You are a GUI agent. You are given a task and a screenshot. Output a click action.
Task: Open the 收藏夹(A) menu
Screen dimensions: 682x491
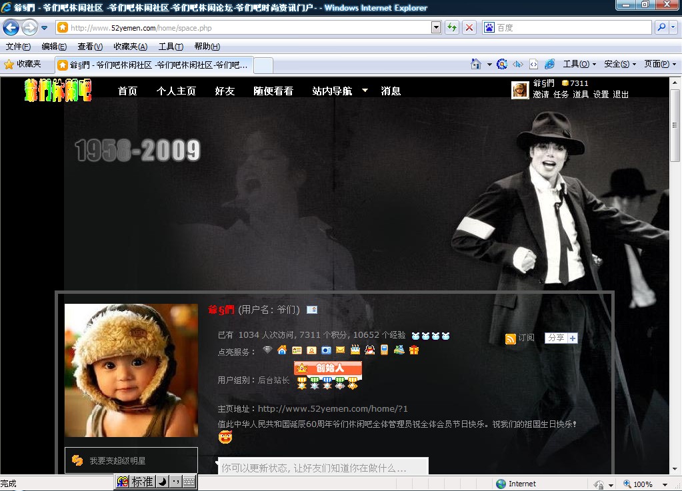131,47
